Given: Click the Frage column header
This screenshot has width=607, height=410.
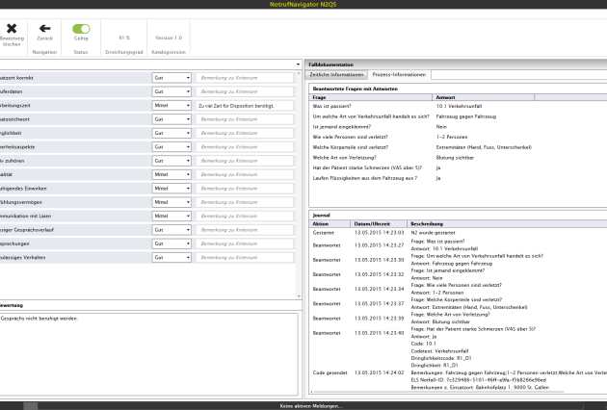Looking at the screenshot, I should (x=371, y=97).
